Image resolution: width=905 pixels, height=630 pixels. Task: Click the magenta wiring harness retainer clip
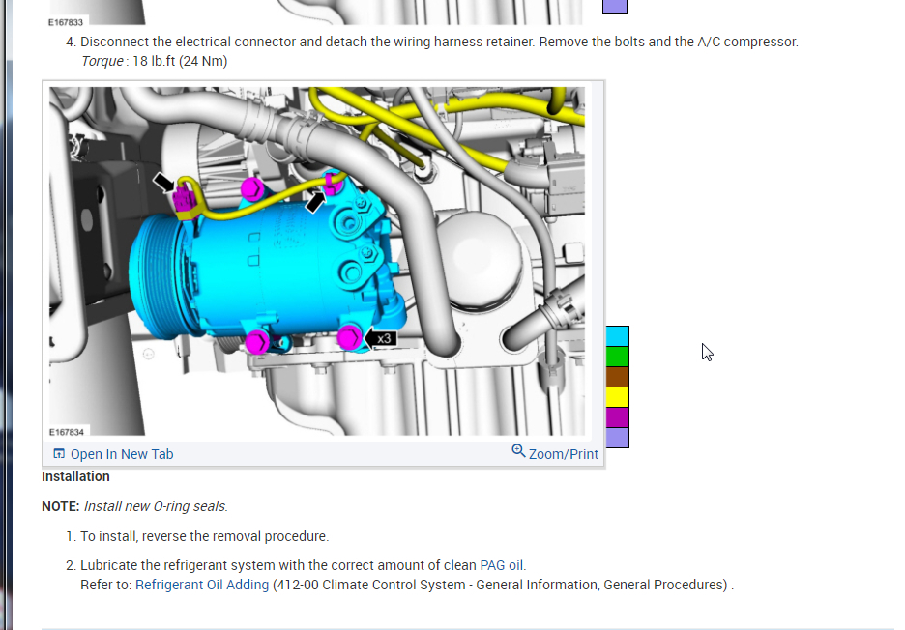(x=333, y=184)
